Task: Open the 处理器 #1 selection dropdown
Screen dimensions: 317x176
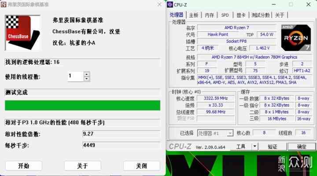Action: coord(215,133)
